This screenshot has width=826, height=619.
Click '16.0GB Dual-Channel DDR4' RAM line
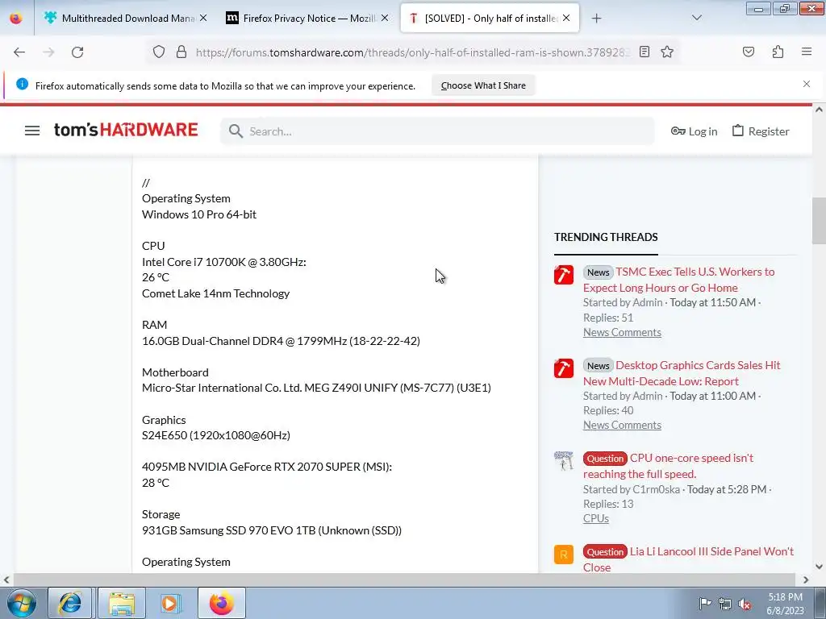pyautogui.click(x=281, y=341)
